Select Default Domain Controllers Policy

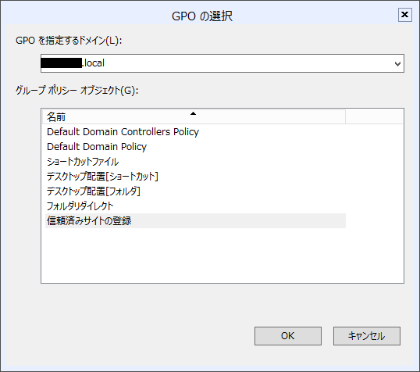coord(123,132)
